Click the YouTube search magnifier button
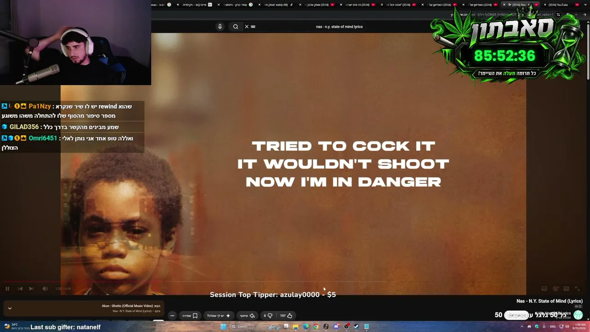590x332 pixels. pyautogui.click(x=236, y=27)
